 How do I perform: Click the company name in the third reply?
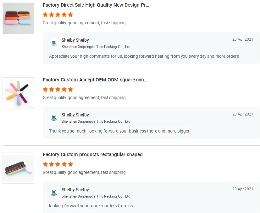tap(96, 196)
